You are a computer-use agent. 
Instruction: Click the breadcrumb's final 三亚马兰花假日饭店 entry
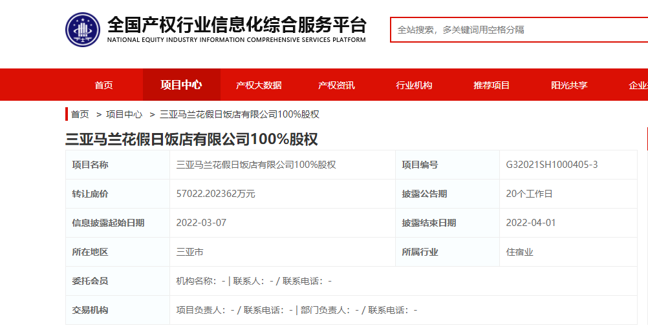pos(239,114)
